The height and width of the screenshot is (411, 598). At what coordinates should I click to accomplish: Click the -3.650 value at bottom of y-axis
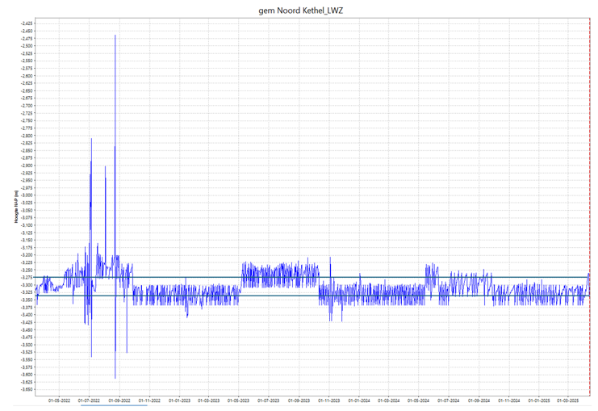click(x=27, y=389)
